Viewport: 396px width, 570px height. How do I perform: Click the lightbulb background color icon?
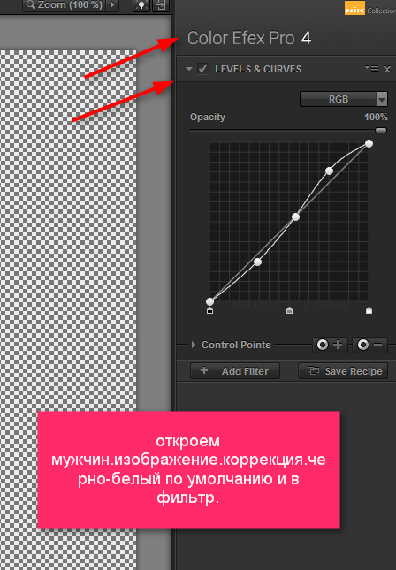(x=141, y=5)
